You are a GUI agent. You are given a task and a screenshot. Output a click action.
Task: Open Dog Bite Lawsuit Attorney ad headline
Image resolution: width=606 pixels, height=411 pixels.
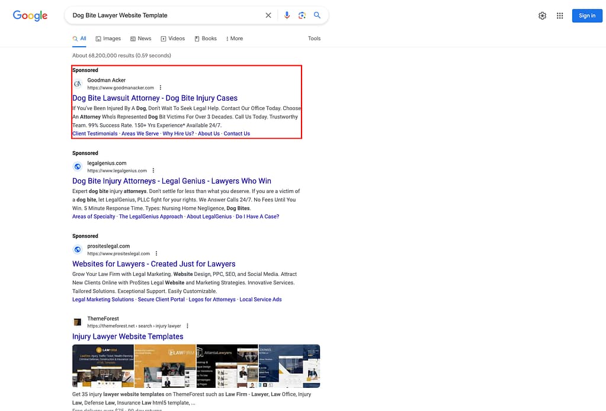click(x=155, y=98)
